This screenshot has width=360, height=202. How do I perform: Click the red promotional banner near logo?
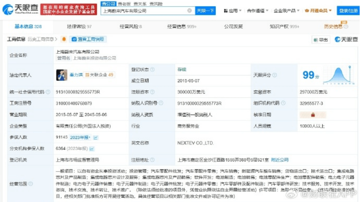[x=69, y=9]
